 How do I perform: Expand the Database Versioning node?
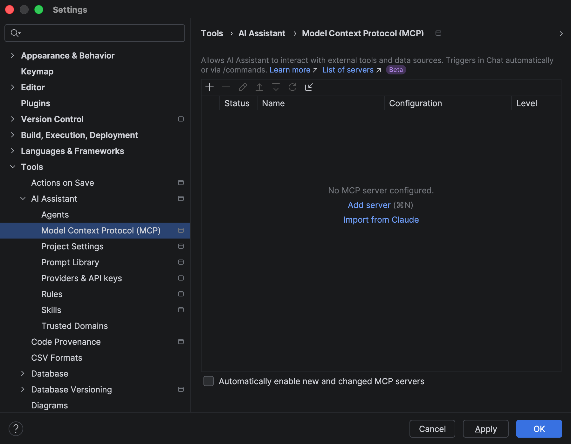[23, 389]
